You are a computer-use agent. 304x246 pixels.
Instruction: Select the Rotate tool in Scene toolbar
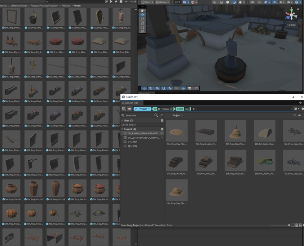[x=142, y=19]
